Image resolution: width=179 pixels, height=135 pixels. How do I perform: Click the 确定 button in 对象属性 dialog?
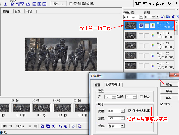pyautogui.click(x=169, y=84)
